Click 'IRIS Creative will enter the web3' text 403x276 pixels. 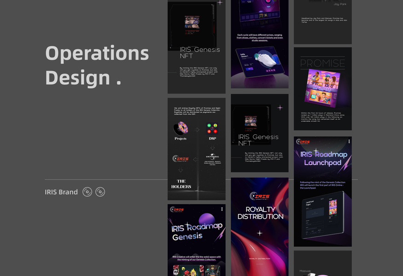[197, 258]
